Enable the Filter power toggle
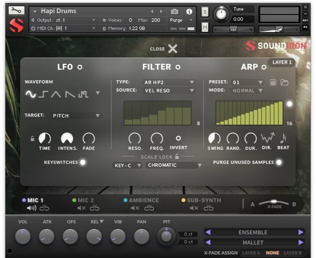The height and width of the screenshot is (258, 316). (x=178, y=67)
